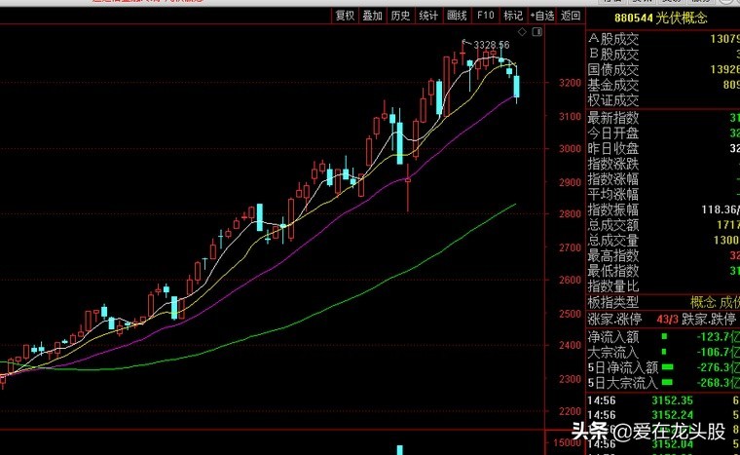Click the 昨日收盘 label
740x455 pixels.
pyautogui.click(x=612, y=148)
